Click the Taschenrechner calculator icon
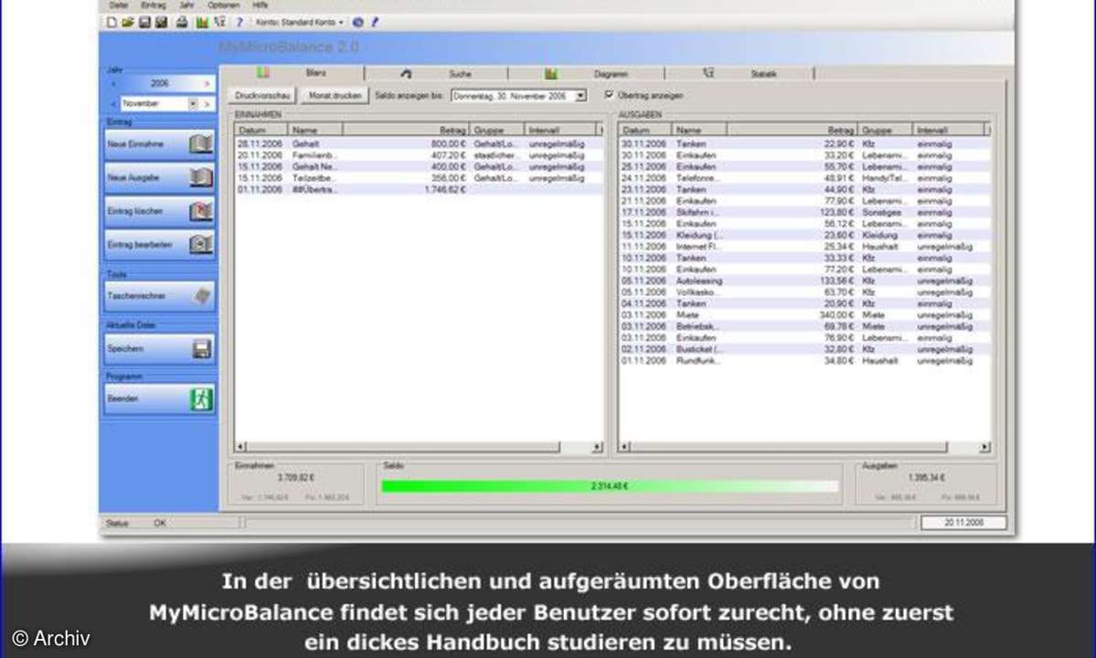This screenshot has width=1096, height=658. click(202, 296)
